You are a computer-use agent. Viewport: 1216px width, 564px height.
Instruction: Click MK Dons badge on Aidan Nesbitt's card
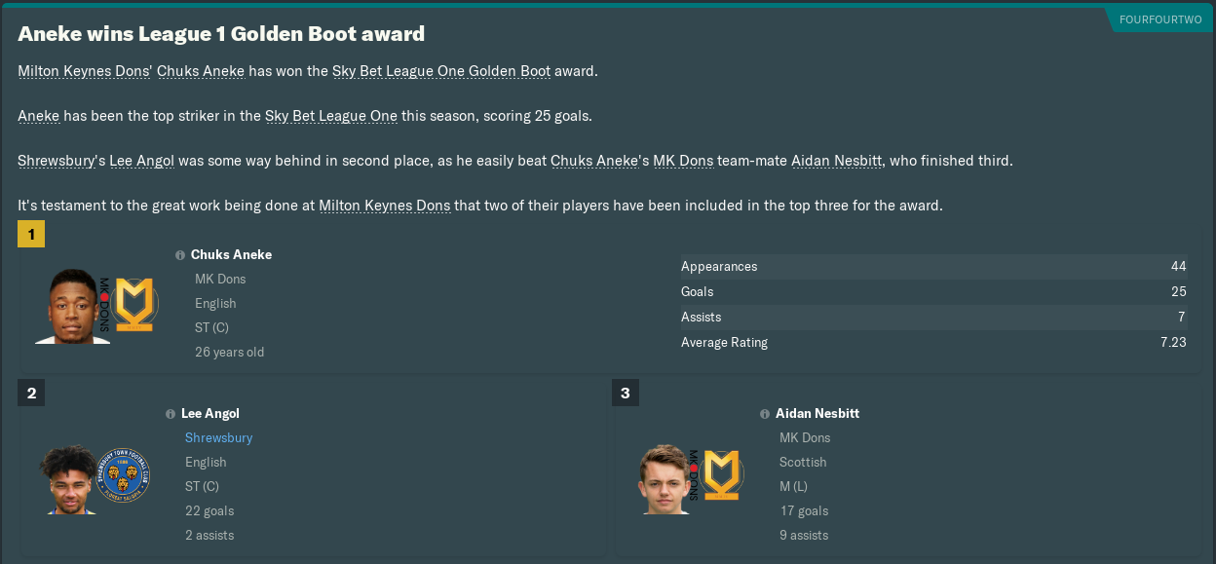click(x=720, y=475)
